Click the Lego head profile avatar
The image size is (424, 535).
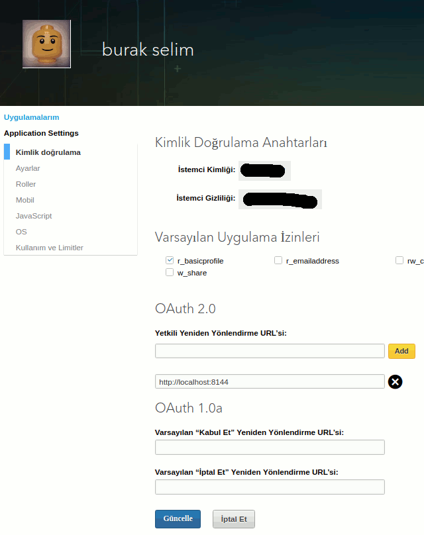pyautogui.click(x=46, y=44)
